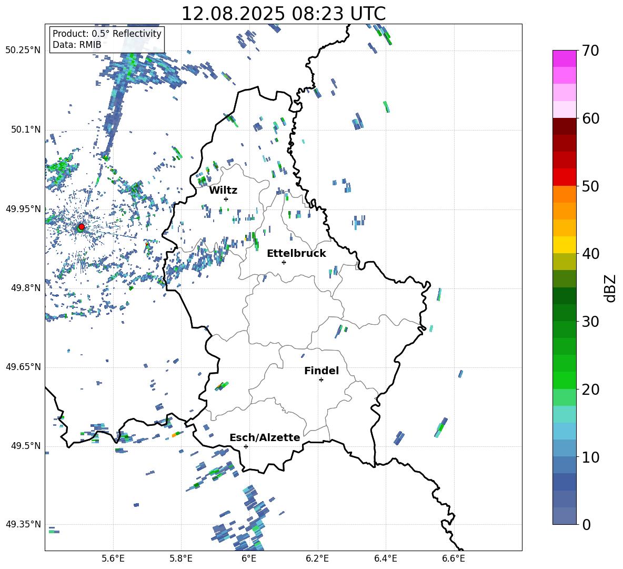
Task: Click the 70 colorbar tick label
Action: click(x=590, y=51)
